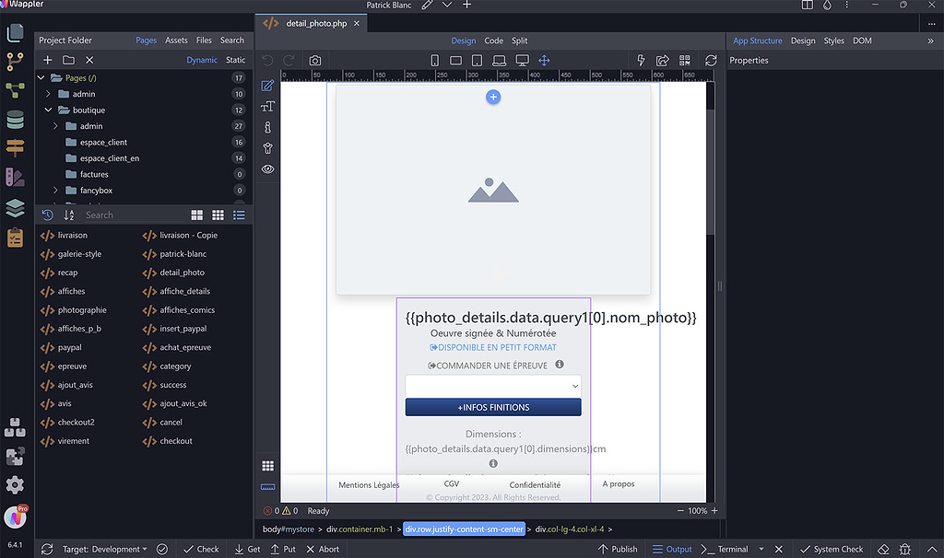Switch file view to large tiles
944x558 pixels.
[197, 215]
